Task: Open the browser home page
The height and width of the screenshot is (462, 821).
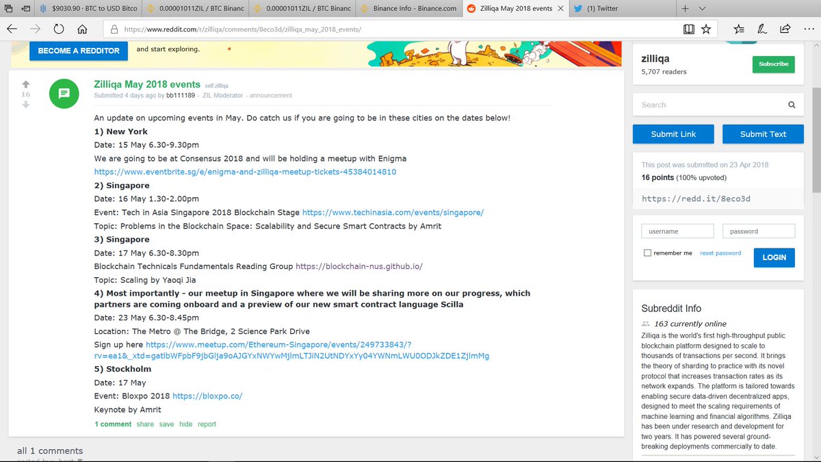Action: pyautogui.click(x=82, y=29)
